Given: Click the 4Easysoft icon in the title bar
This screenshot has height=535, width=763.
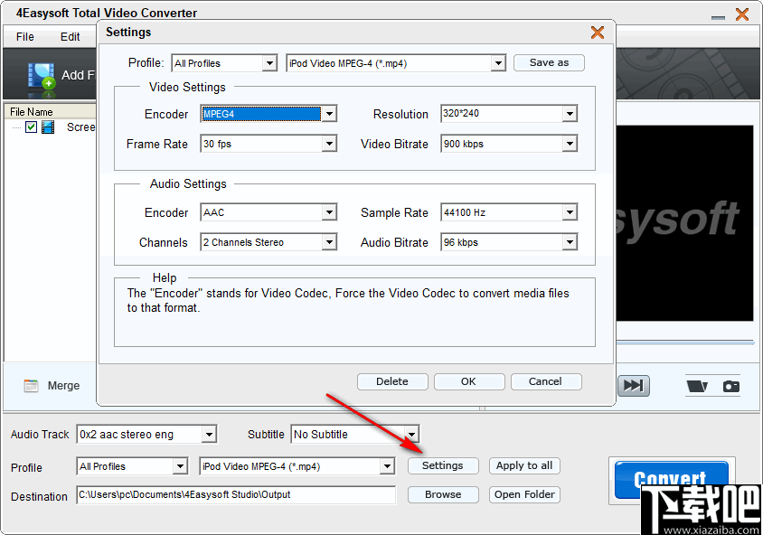Looking at the screenshot, I should [x=10, y=13].
